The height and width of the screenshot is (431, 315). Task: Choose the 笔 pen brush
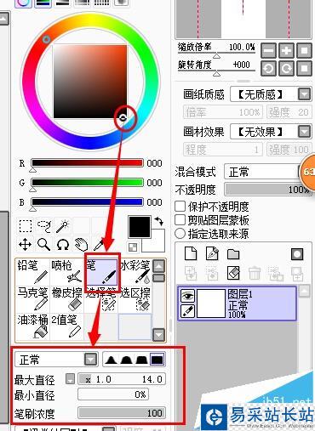tap(101, 272)
